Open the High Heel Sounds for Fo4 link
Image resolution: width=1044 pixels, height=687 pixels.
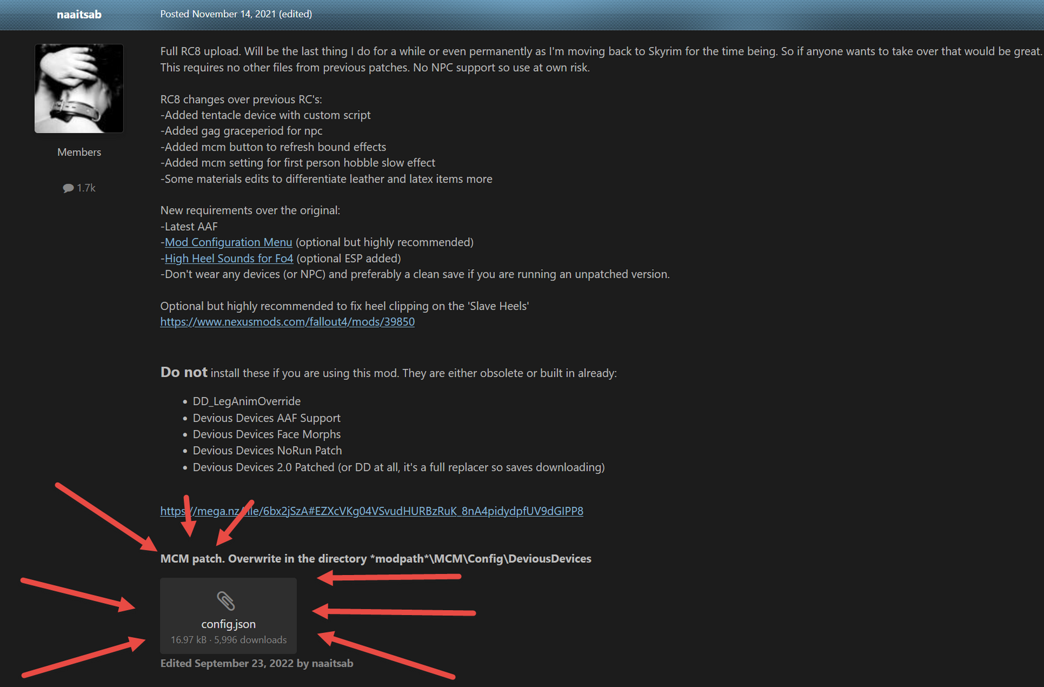tap(229, 258)
